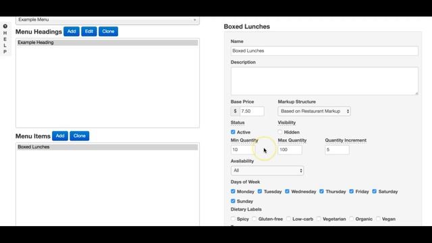Click the Description resize handle
The image size is (432, 243).
416,93
